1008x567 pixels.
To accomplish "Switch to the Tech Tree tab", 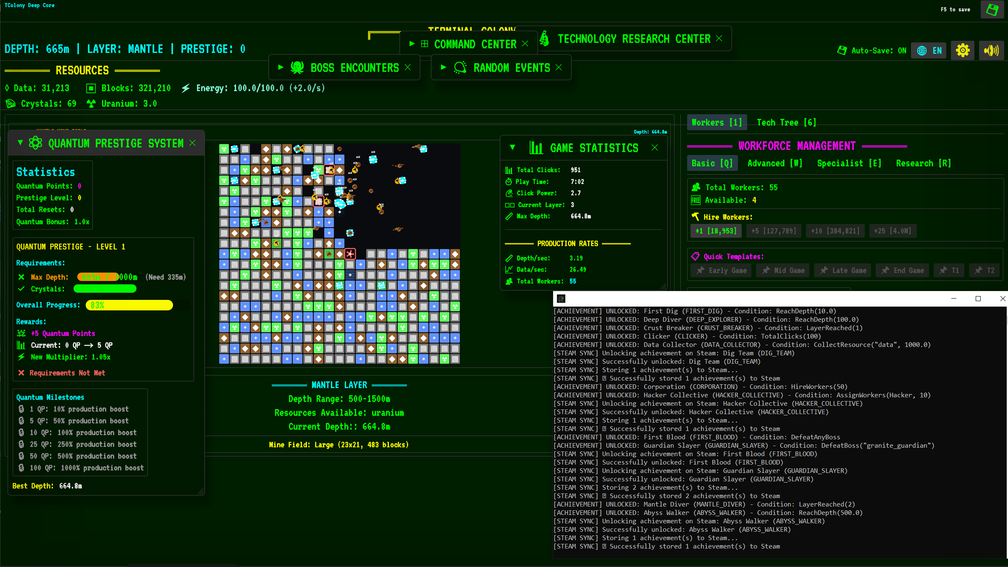I will point(786,122).
